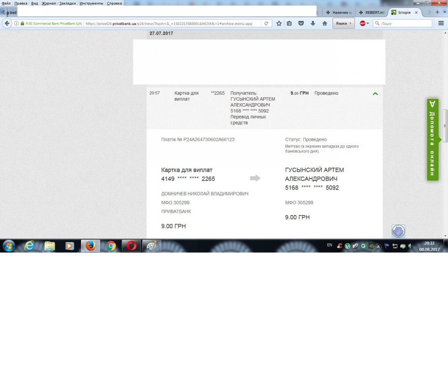The image size is (448, 388).
Task: Open the Файл menu
Action: tap(6, 3)
